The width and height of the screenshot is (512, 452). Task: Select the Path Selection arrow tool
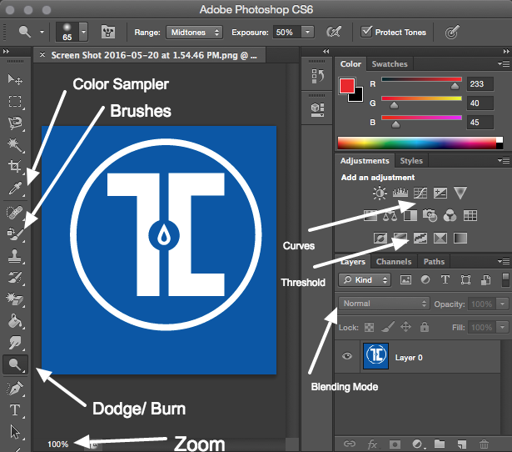15,432
